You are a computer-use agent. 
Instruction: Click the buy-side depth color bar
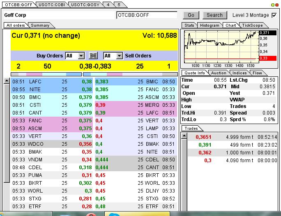point(46,74)
